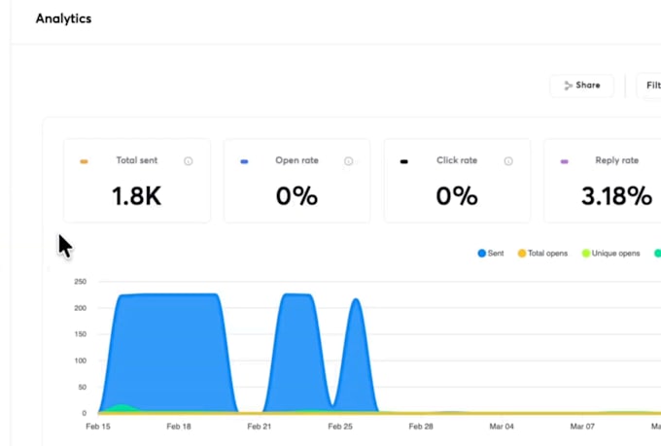
Task: Click the Feb 15 axis label
Action: 98,427
